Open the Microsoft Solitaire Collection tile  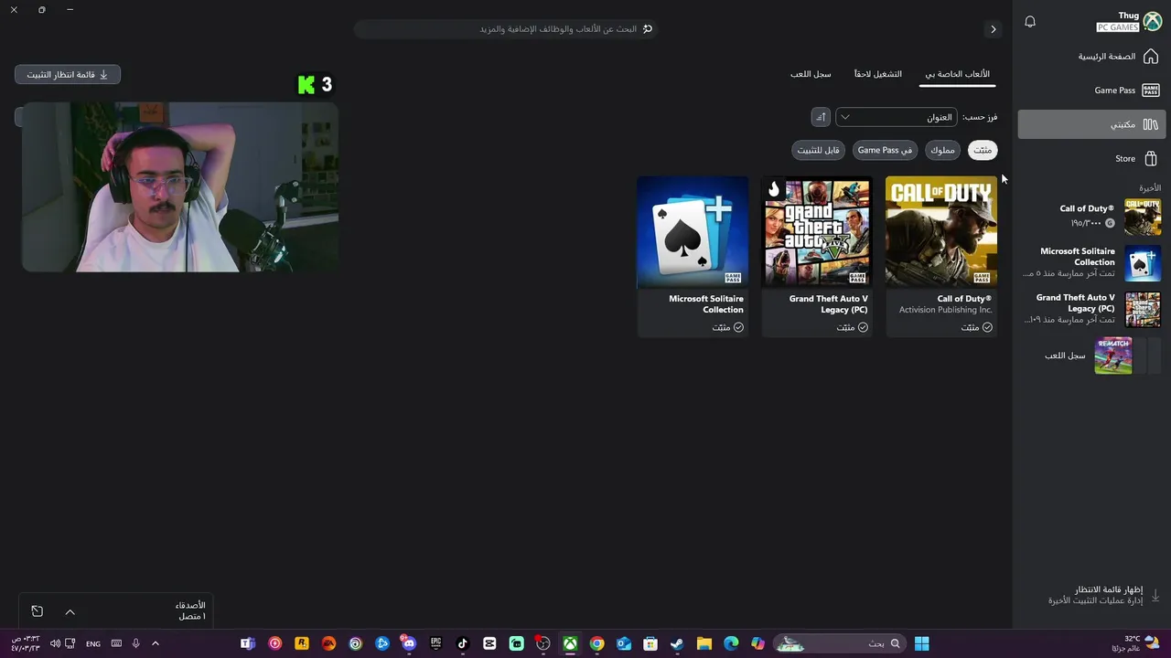[693, 256]
